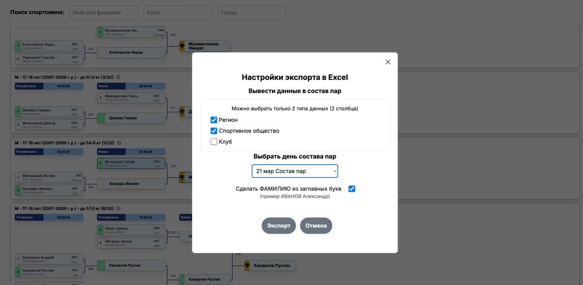Click the Экспорт button
Image resolution: width=583 pixels, height=285 pixels.
point(279,225)
